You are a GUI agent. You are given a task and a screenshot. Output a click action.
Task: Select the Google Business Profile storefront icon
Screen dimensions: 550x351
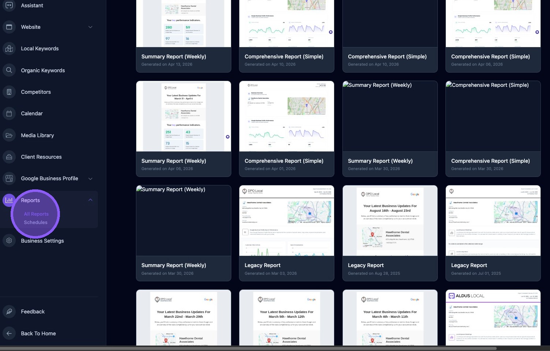(x=9, y=178)
